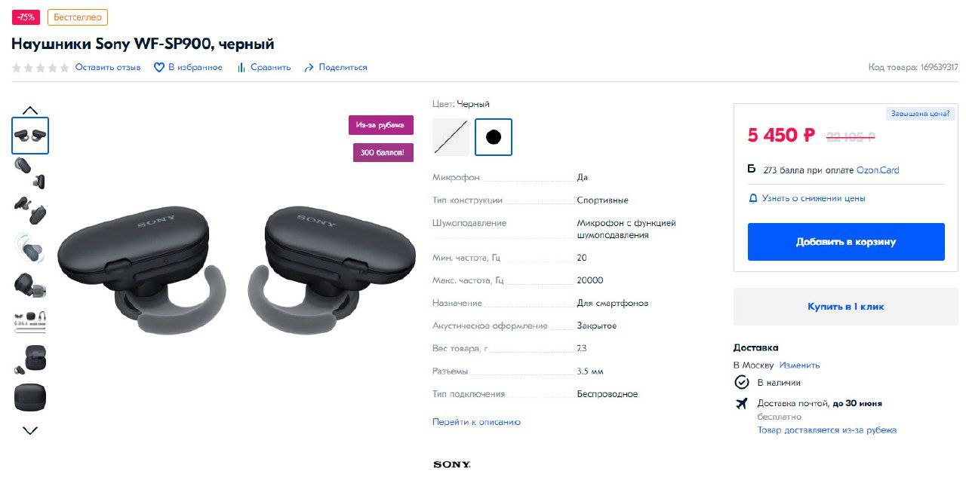Add to cart with Добавить в корзину

(846, 242)
